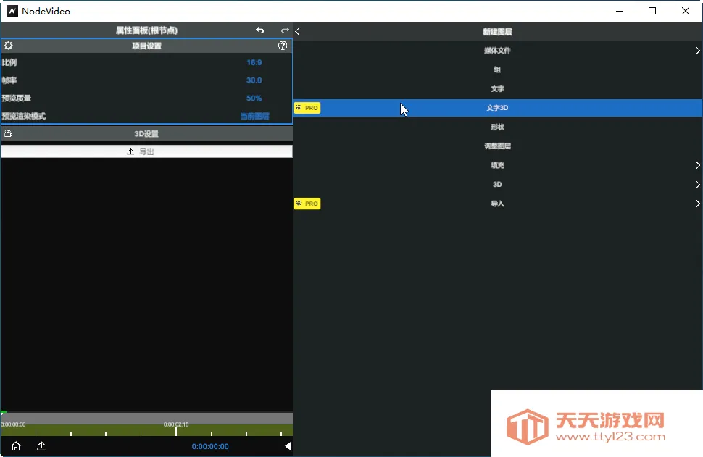Expand the 导入 submenu
This screenshot has width=703, height=457.
pyautogui.click(x=698, y=204)
